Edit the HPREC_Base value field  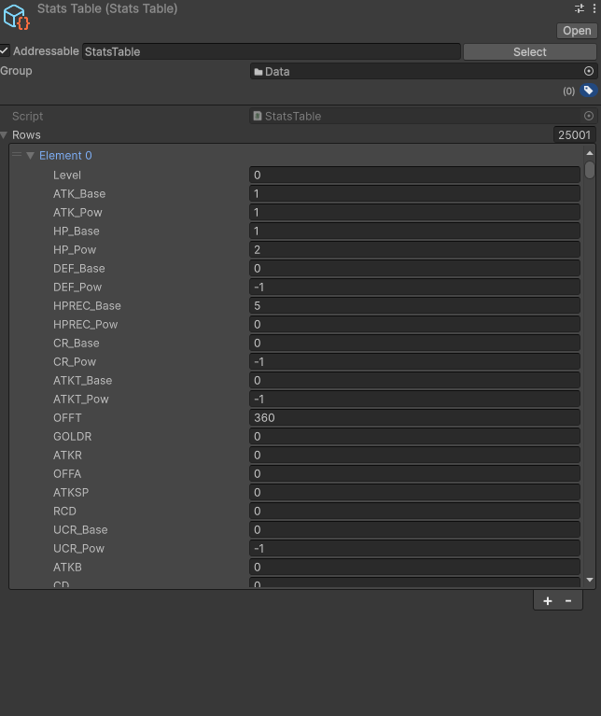click(414, 306)
